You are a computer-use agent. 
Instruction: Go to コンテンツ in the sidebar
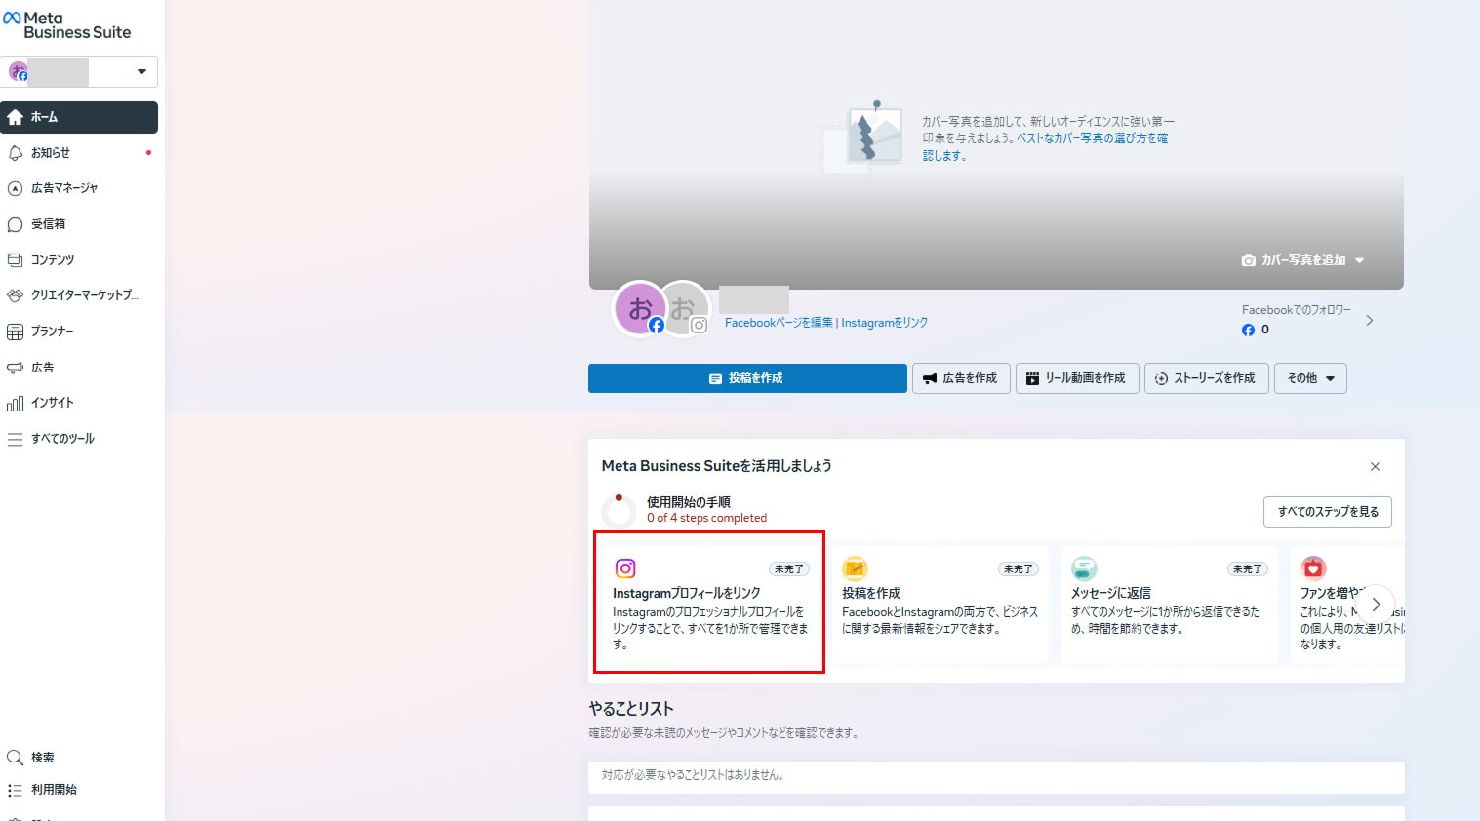point(52,260)
